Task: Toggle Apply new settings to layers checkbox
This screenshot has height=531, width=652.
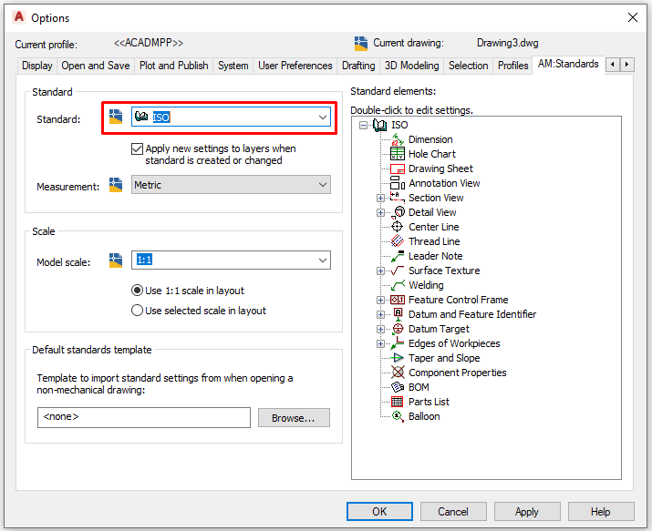Action: [x=137, y=148]
